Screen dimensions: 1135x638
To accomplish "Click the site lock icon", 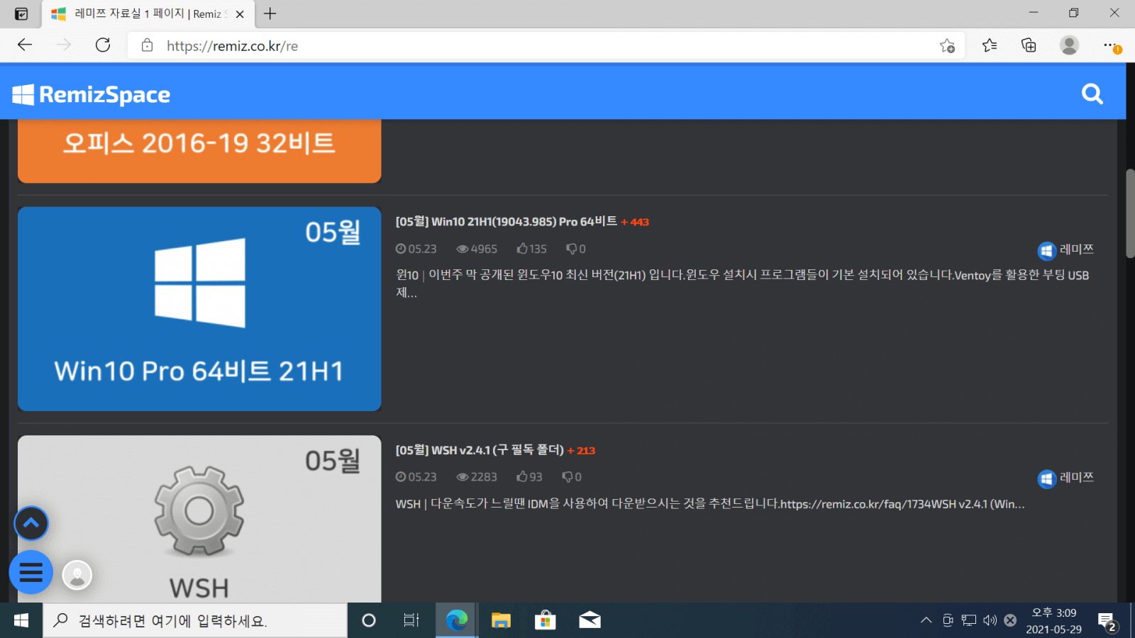I will [x=147, y=45].
